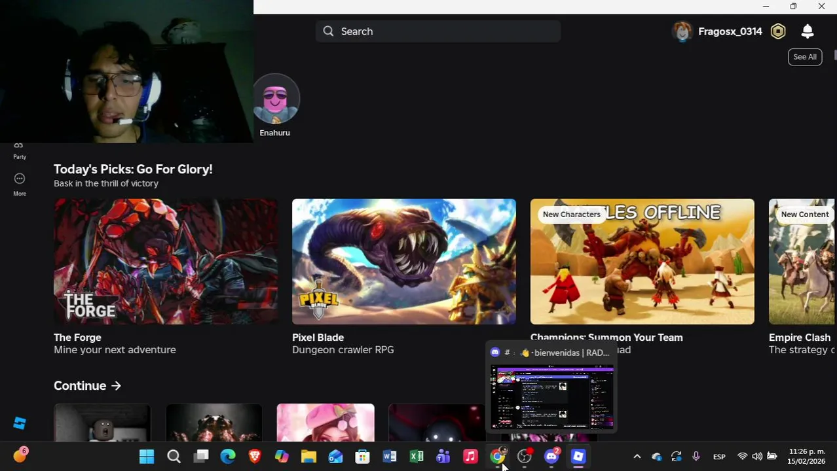
Task: Click 'Pixel Blade' game title
Action: (318, 338)
